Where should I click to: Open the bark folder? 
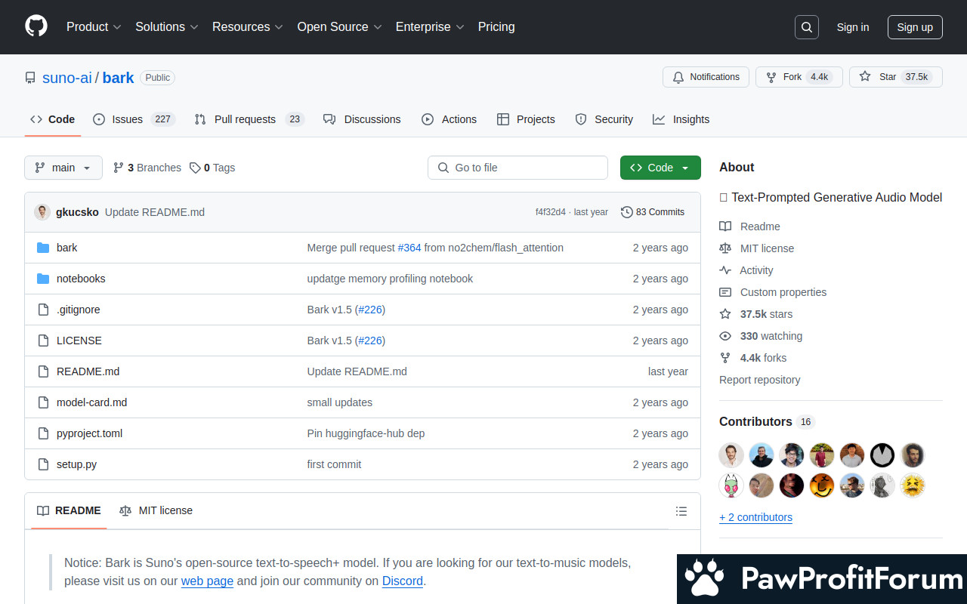(x=66, y=248)
